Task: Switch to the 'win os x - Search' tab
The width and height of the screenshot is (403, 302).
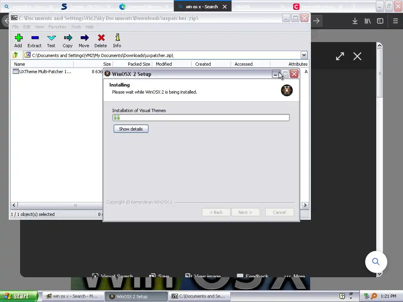Action: pyautogui.click(x=202, y=7)
